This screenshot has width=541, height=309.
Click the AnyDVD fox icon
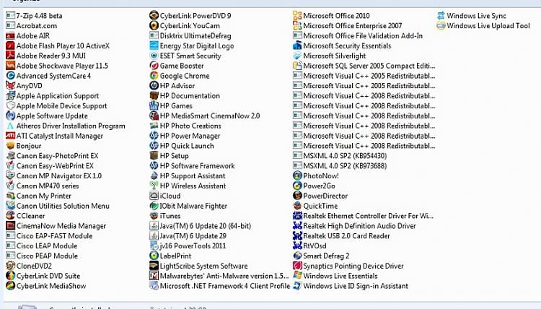(10, 86)
